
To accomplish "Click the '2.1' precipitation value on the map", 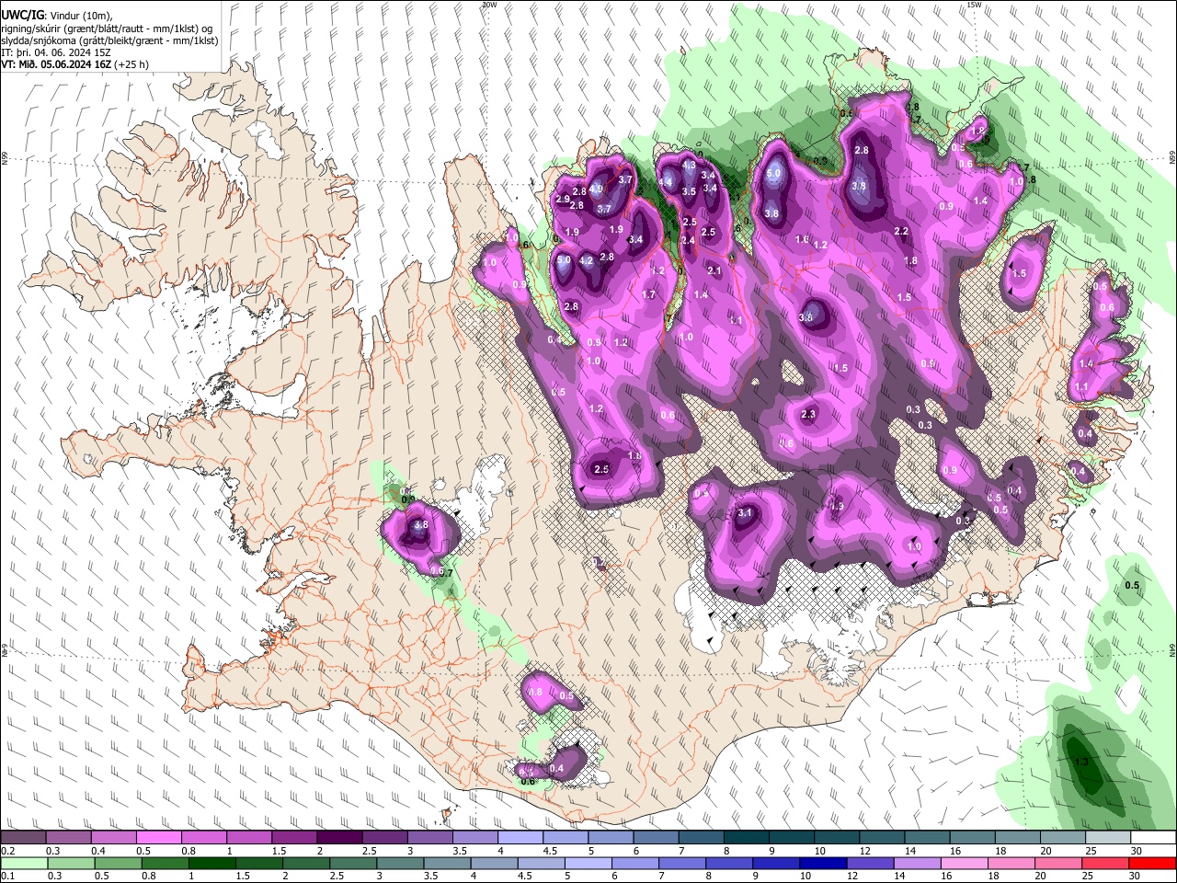I will 715,270.
